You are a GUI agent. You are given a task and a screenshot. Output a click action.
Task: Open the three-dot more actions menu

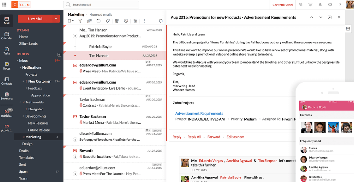coord(144,21)
